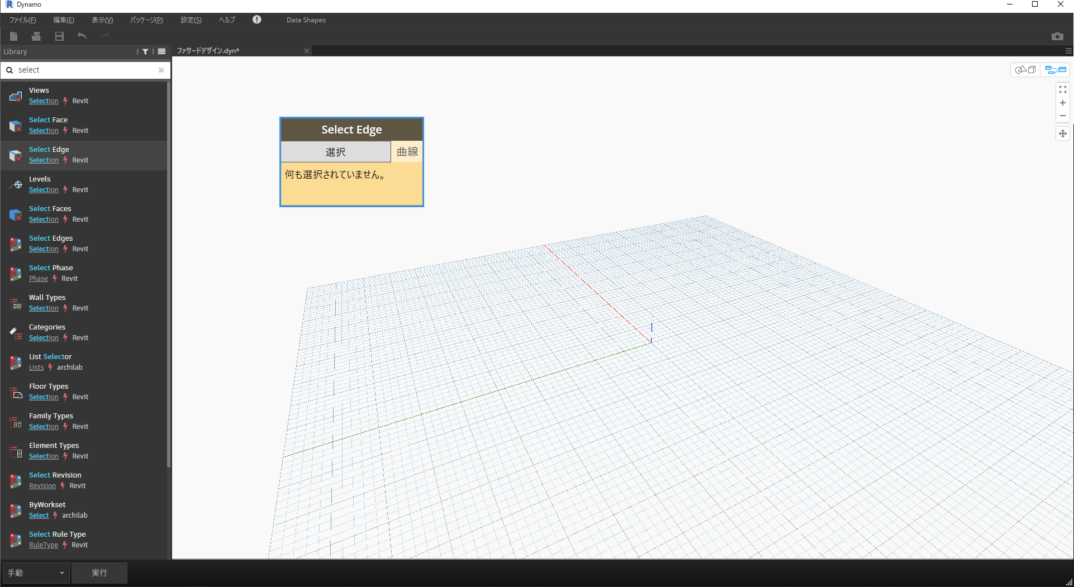The width and height of the screenshot is (1074, 587).
Task: Select the ByWorkset library entry
Action: coord(84,510)
